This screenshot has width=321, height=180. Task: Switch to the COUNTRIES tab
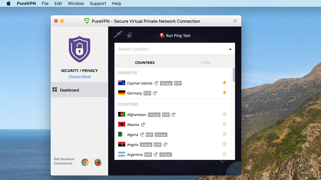pos(145,63)
